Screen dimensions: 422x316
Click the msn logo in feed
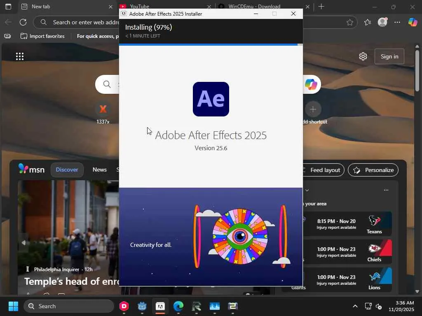(31, 169)
